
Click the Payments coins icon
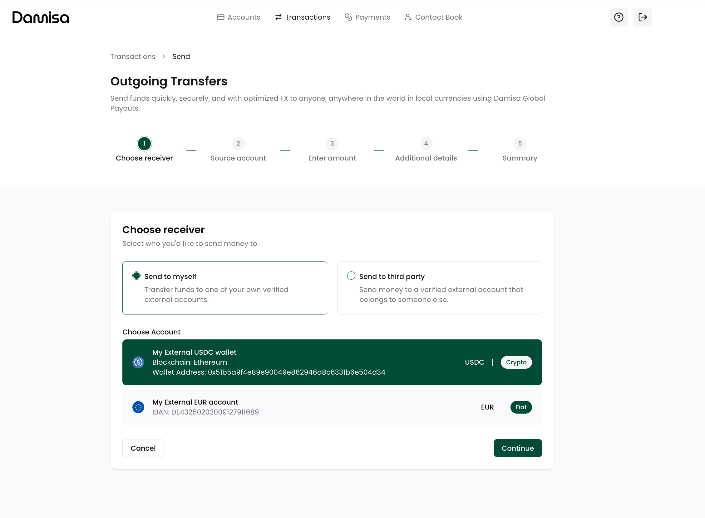[x=348, y=17]
